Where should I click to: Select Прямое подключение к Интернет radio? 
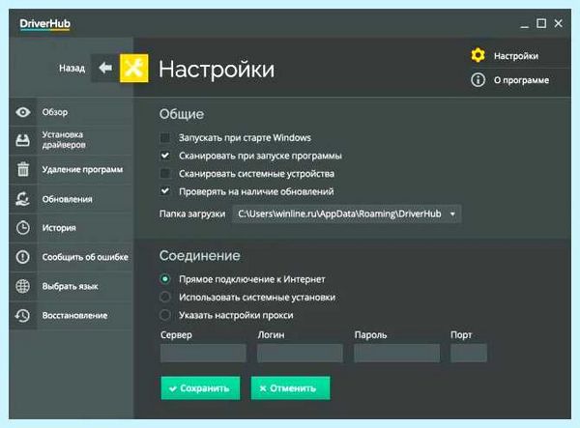pos(165,279)
